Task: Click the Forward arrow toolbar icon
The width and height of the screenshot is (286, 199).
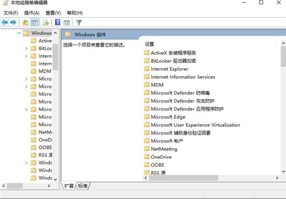Action: click(x=13, y=22)
